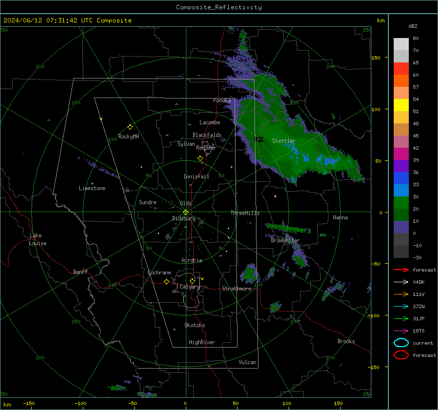The width and height of the screenshot is (438, 410).
Task: Click the green echo band above Drumheller
Action: [289, 228]
